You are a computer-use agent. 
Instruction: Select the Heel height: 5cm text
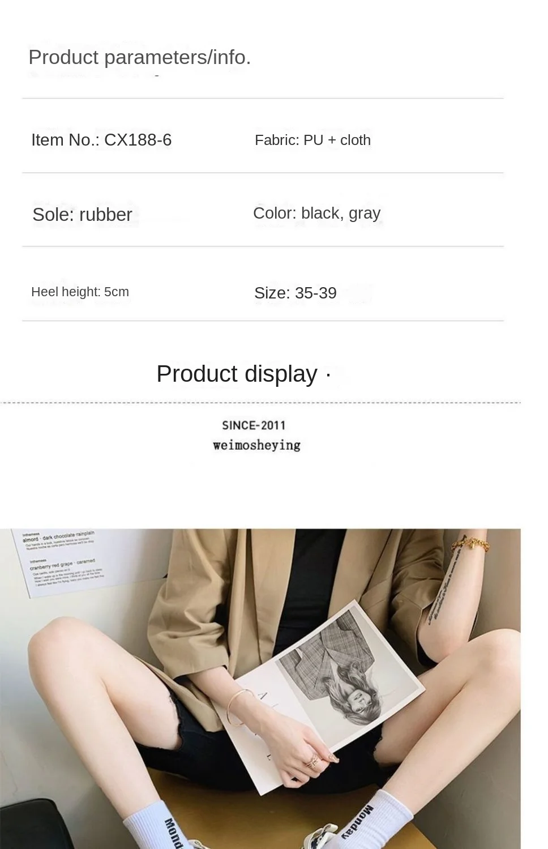pyautogui.click(x=80, y=292)
